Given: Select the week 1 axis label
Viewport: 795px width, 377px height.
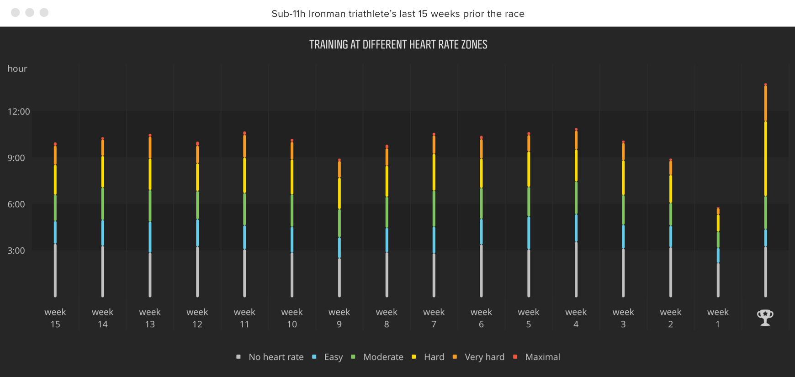Looking at the screenshot, I should point(718,318).
